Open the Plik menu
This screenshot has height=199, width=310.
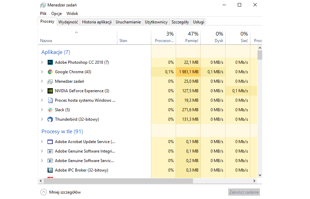click(43, 14)
